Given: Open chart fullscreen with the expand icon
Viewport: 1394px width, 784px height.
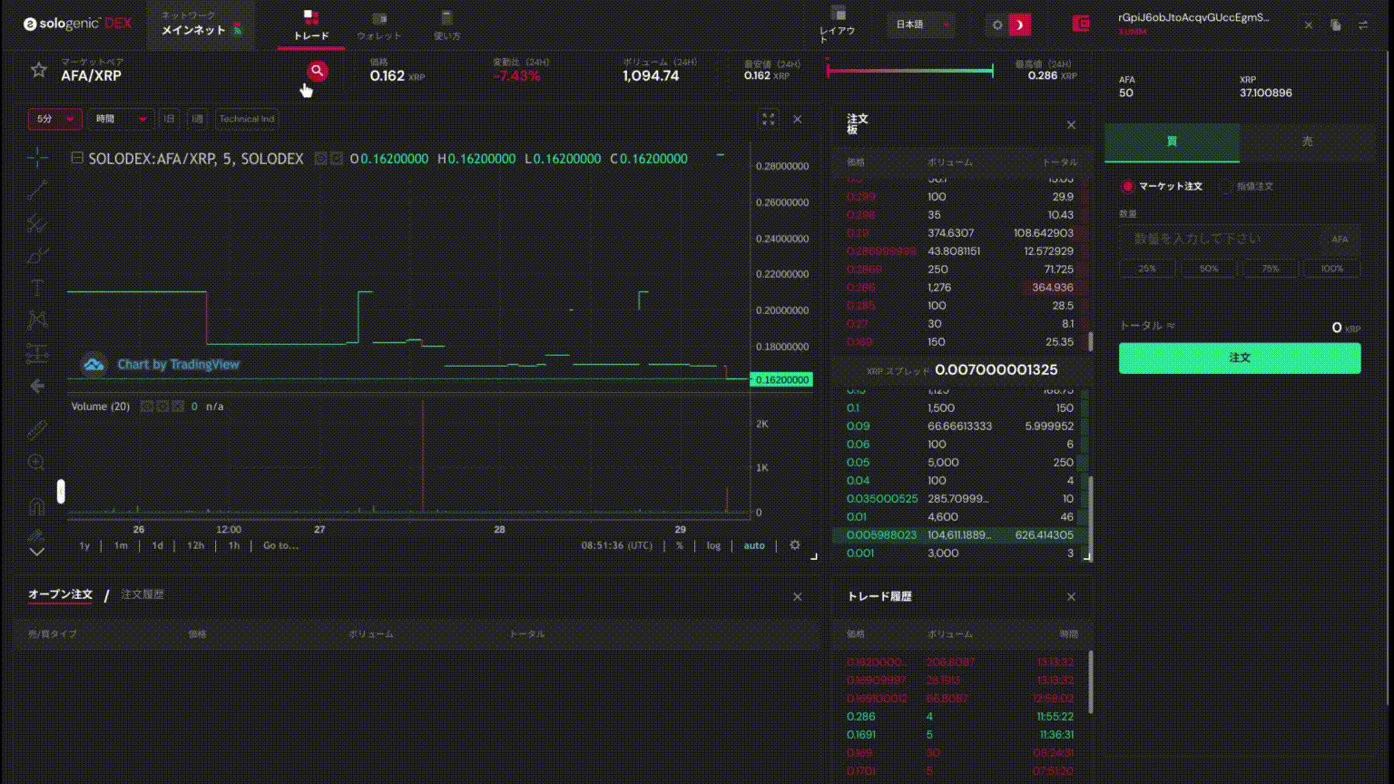Looking at the screenshot, I should (769, 119).
